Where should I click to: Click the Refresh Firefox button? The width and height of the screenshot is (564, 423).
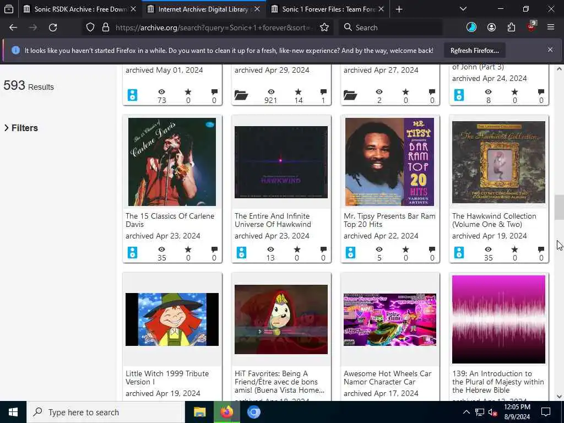click(x=474, y=51)
